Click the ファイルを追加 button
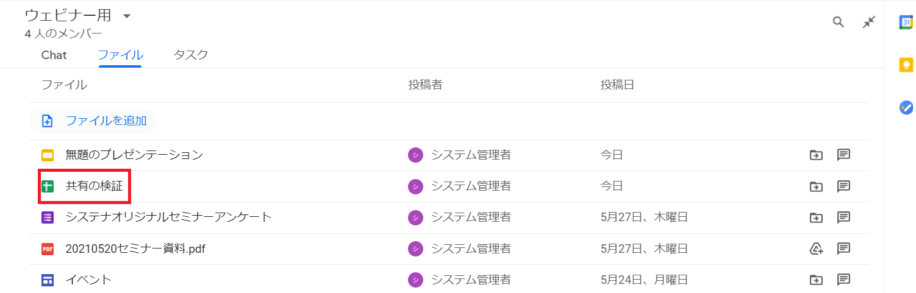This screenshot has height=293, width=916. (x=93, y=121)
